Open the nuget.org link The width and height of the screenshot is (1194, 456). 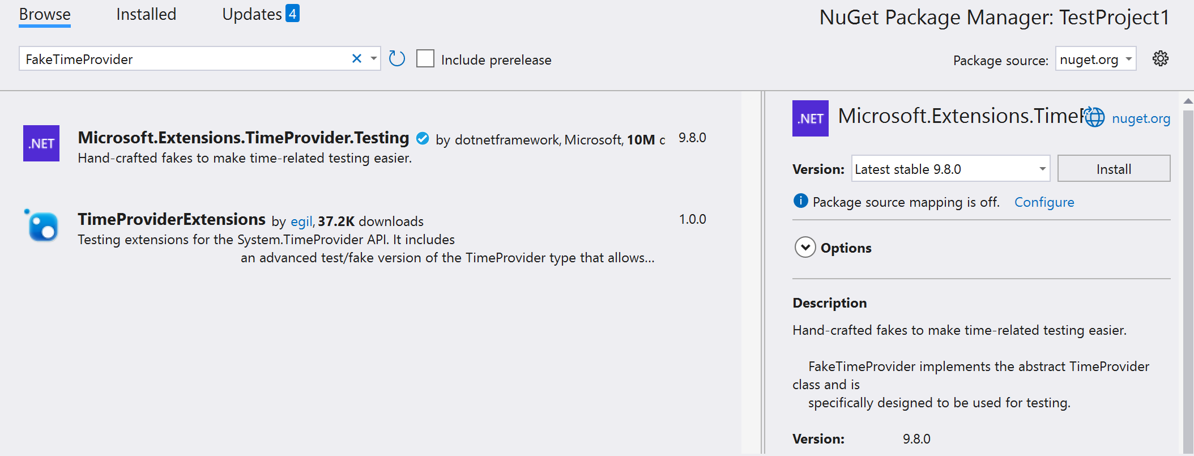tap(1141, 118)
